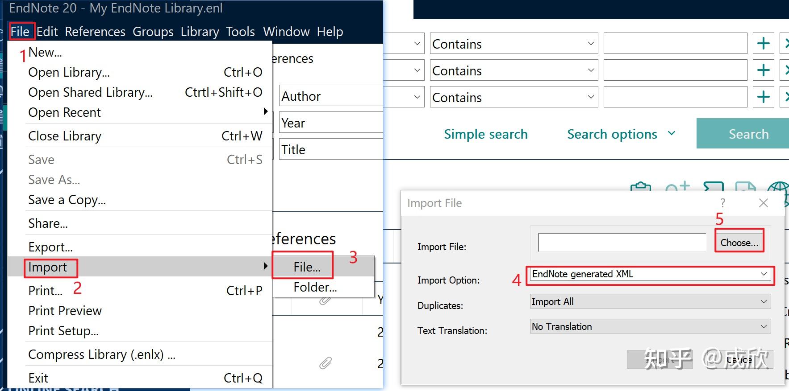Open the Duplicates dropdown showing Import All
The image size is (789, 391).
(x=764, y=301)
